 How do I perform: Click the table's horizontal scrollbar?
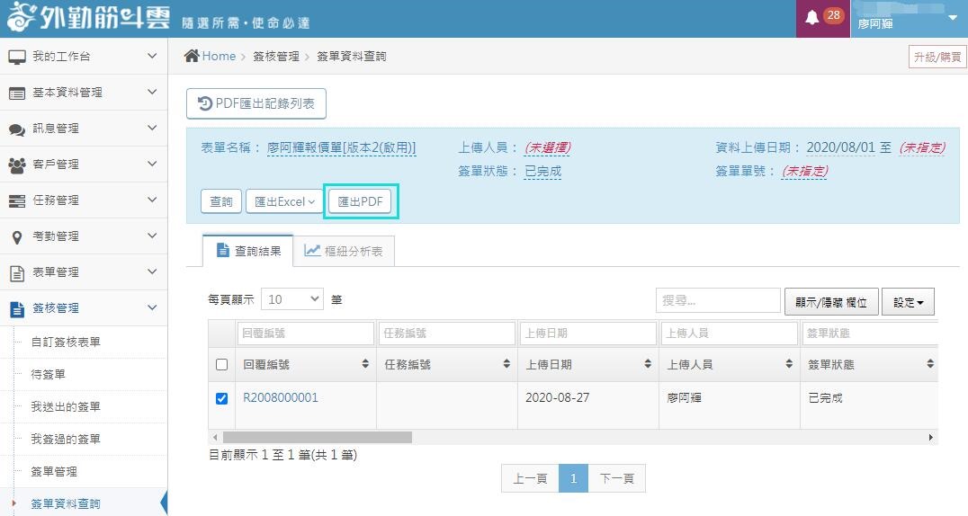point(317,437)
